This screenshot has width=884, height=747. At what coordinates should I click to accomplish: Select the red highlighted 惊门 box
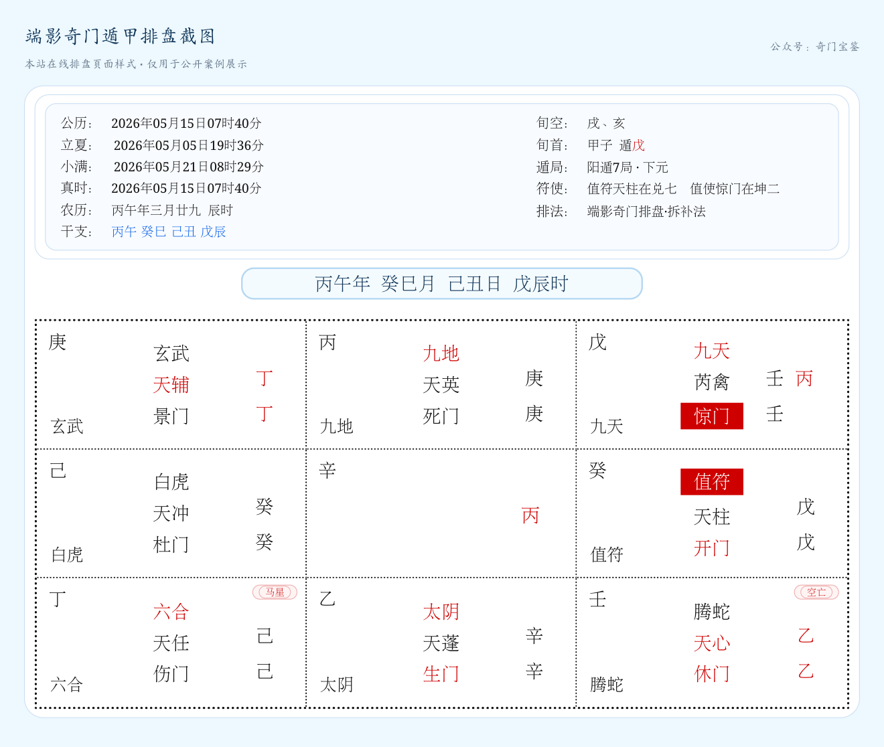coord(712,416)
